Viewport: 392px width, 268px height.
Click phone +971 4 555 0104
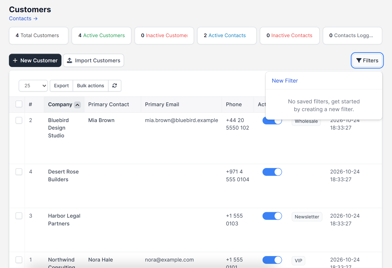coord(237,176)
